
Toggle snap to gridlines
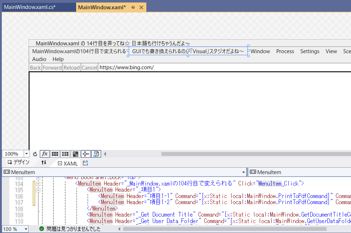pos(65,154)
